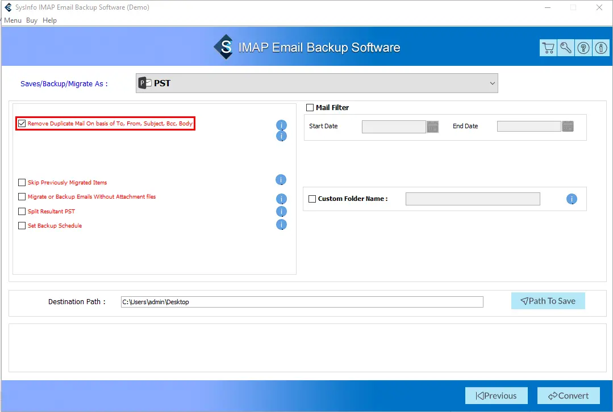Image resolution: width=613 pixels, height=412 pixels.
Task: Check Skip Previously Migrated Items
Action: 22,183
